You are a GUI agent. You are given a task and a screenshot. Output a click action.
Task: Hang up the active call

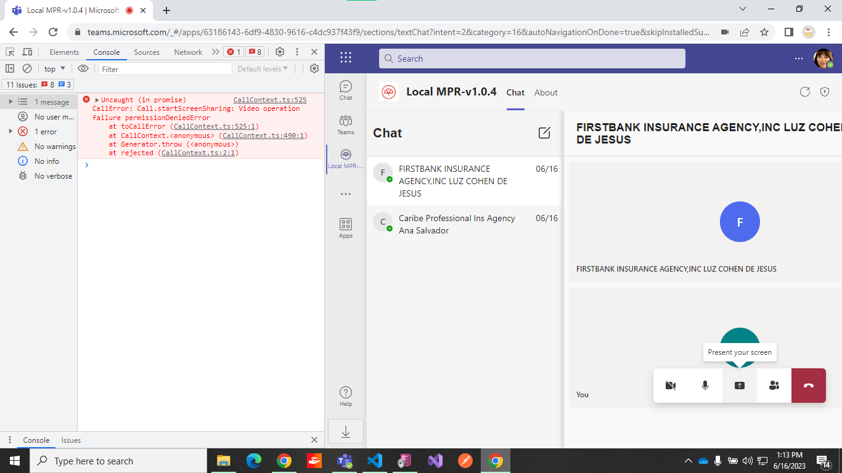click(808, 385)
